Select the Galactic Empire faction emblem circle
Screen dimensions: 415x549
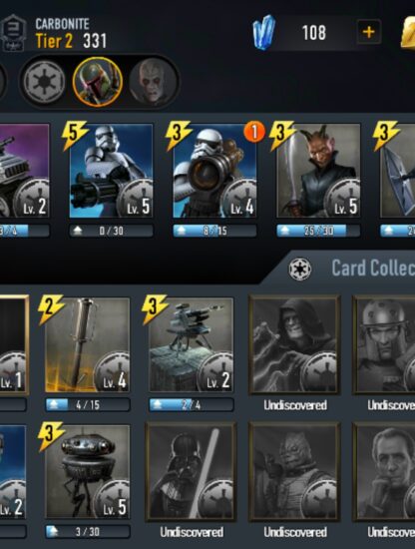tap(44, 82)
